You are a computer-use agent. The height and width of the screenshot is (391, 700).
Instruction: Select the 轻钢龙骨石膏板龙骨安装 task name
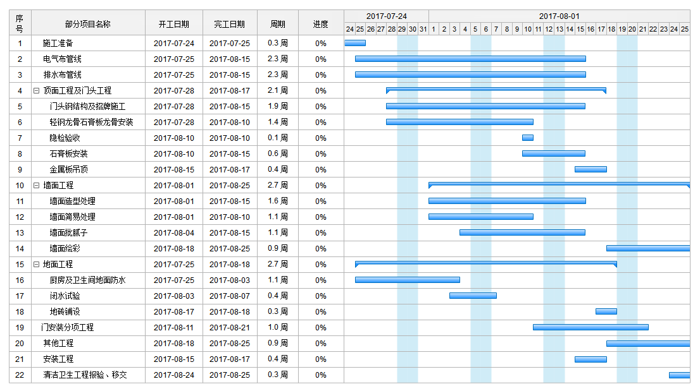pyautogui.click(x=92, y=122)
